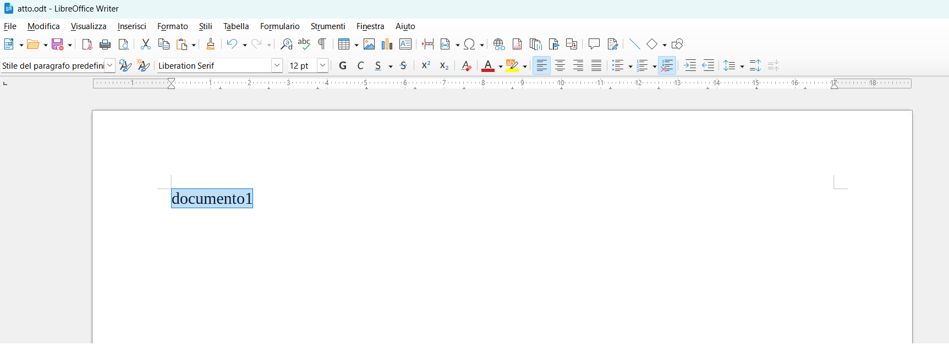Open underline style dropdown arrow
The height and width of the screenshot is (356, 949).
[391, 66]
